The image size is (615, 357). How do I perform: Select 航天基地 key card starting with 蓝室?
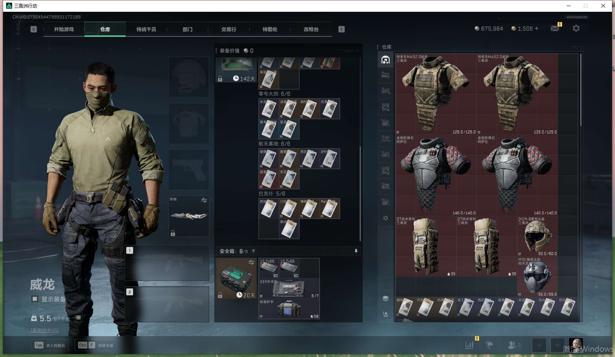coord(269,179)
